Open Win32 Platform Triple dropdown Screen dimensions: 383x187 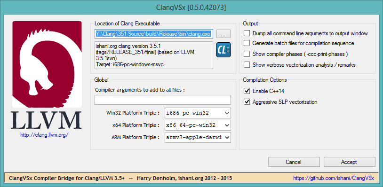pos(227,113)
